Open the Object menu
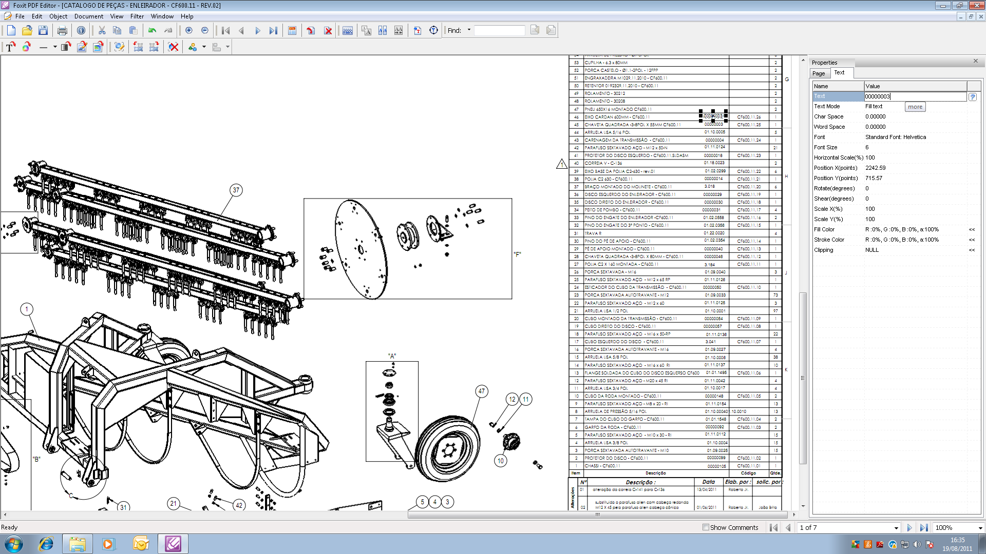986x554 pixels. click(58, 16)
